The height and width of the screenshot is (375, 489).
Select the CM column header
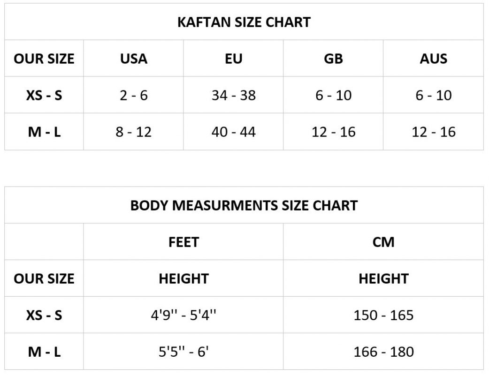[383, 242]
